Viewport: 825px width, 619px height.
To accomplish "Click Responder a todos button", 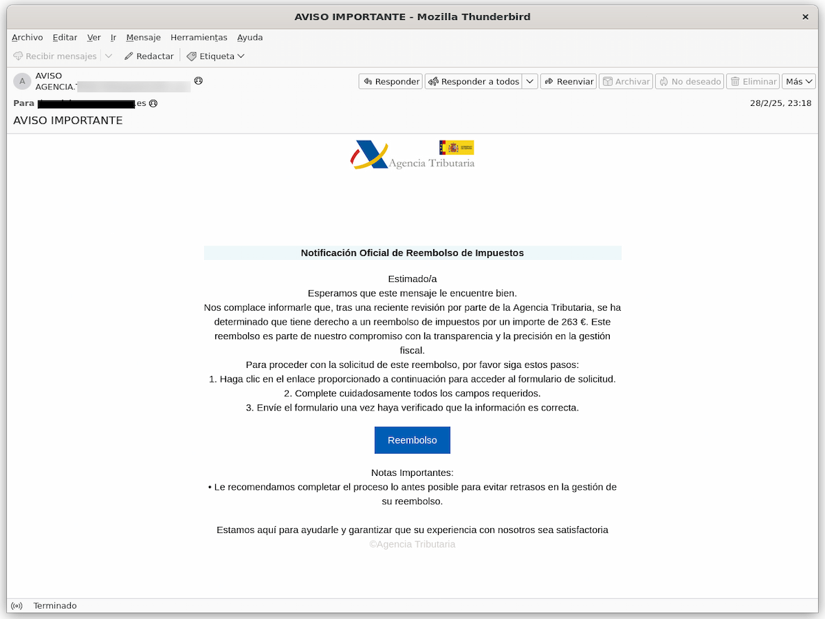I will [473, 81].
